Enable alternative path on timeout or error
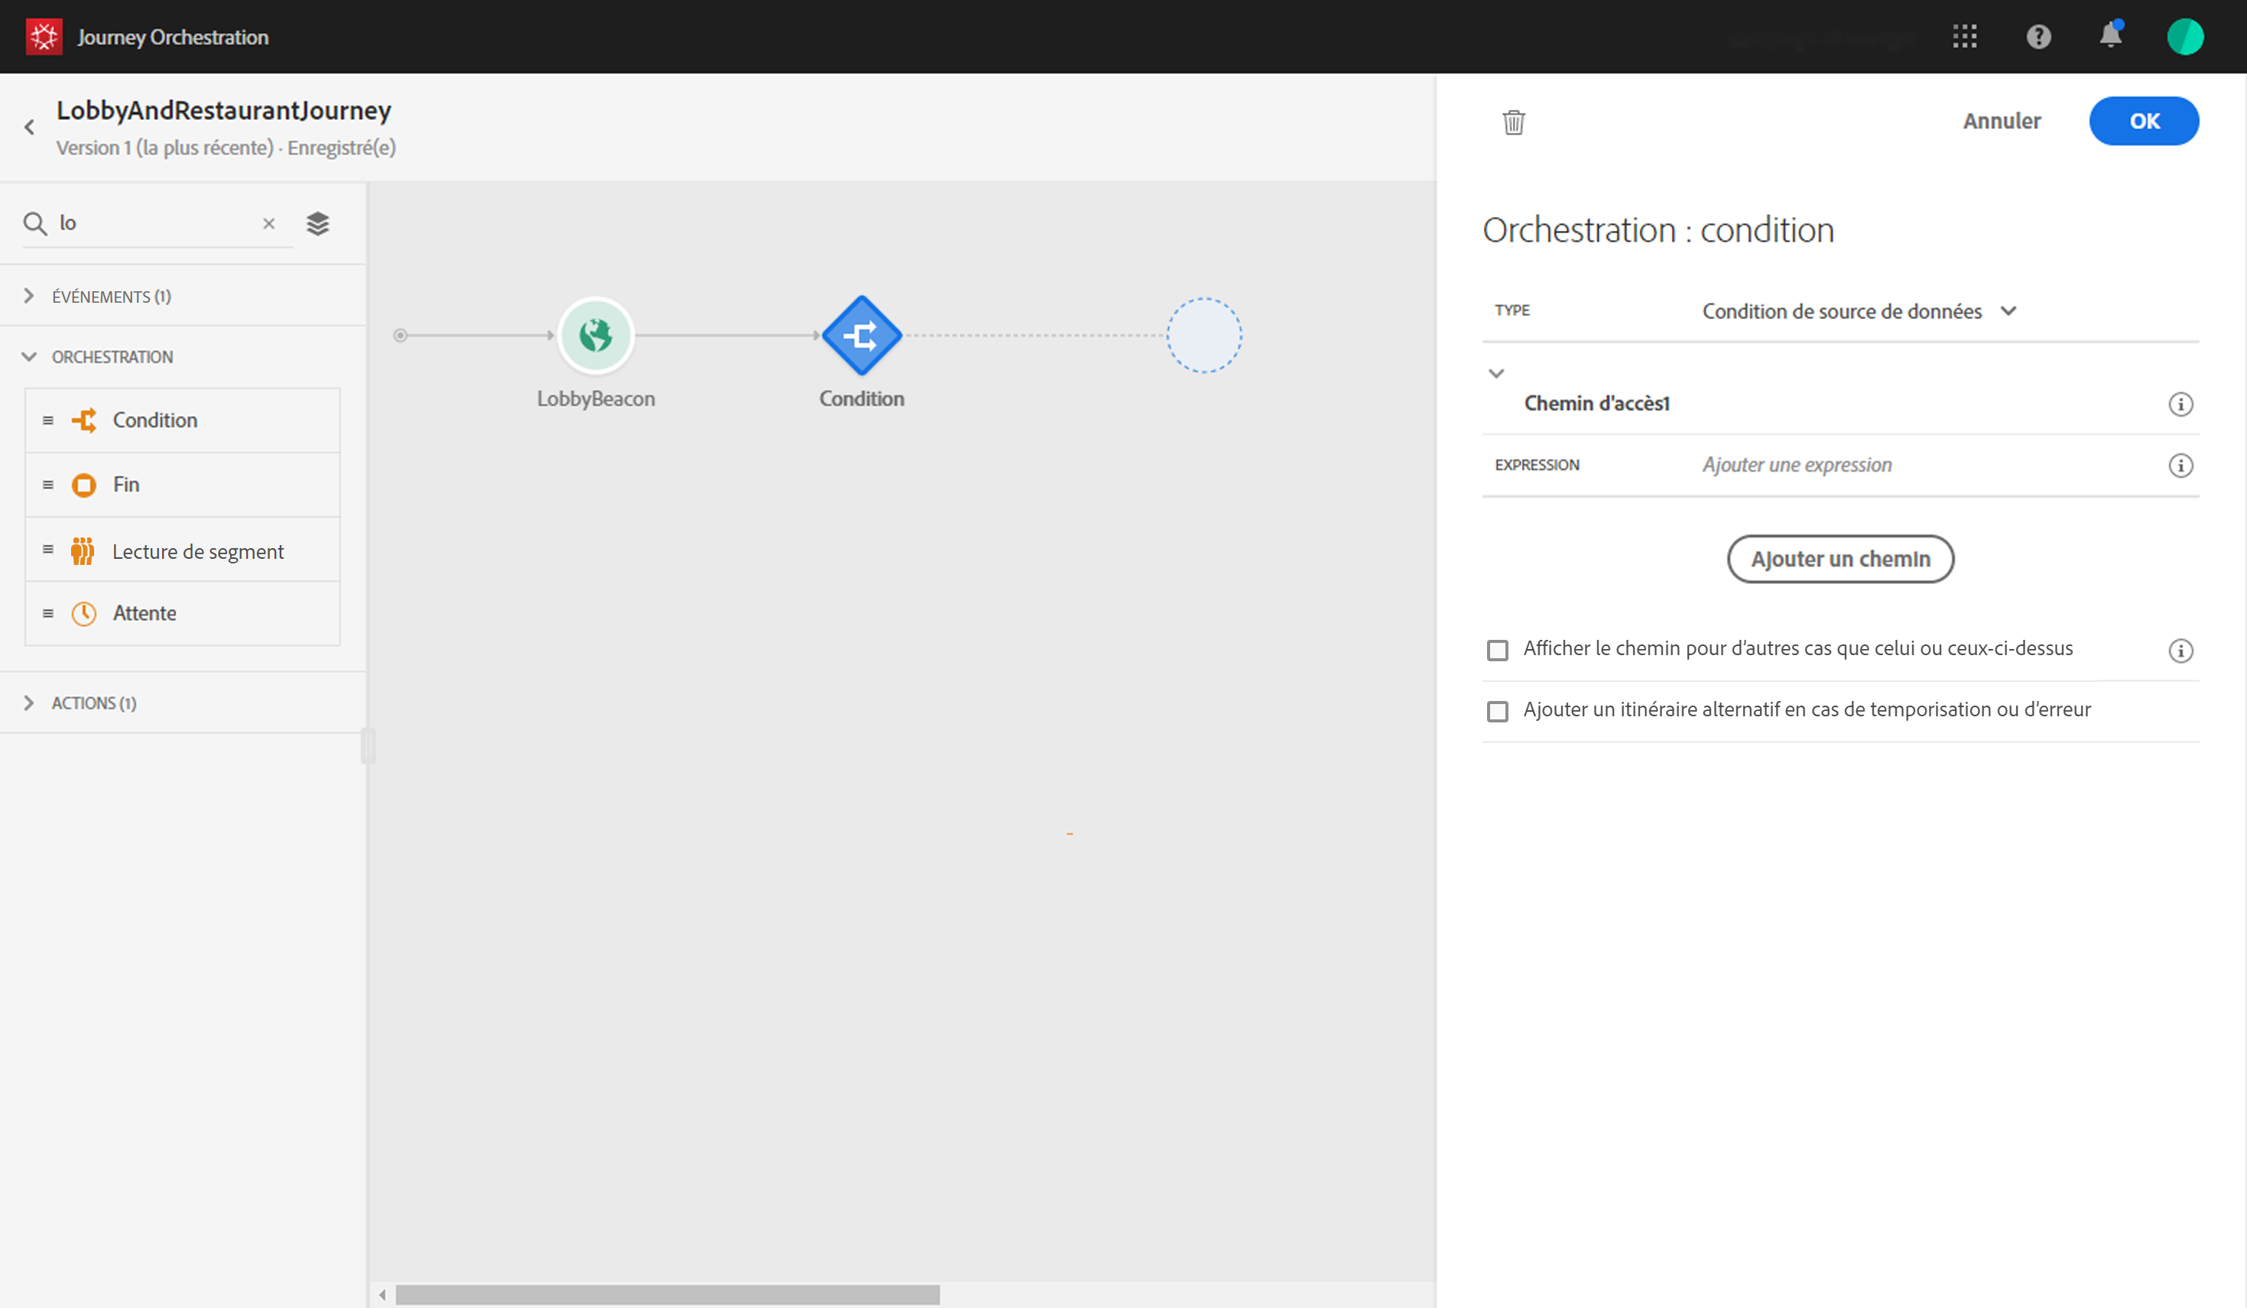The image size is (2247, 1308). [1498, 711]
